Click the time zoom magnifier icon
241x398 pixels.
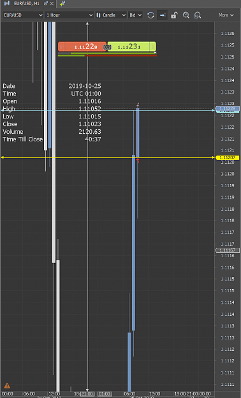click(x=186, y=15)
